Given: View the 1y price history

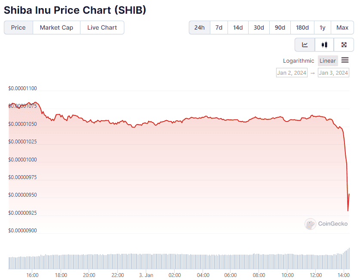Looking at the screenshot, I should [323, 27].
